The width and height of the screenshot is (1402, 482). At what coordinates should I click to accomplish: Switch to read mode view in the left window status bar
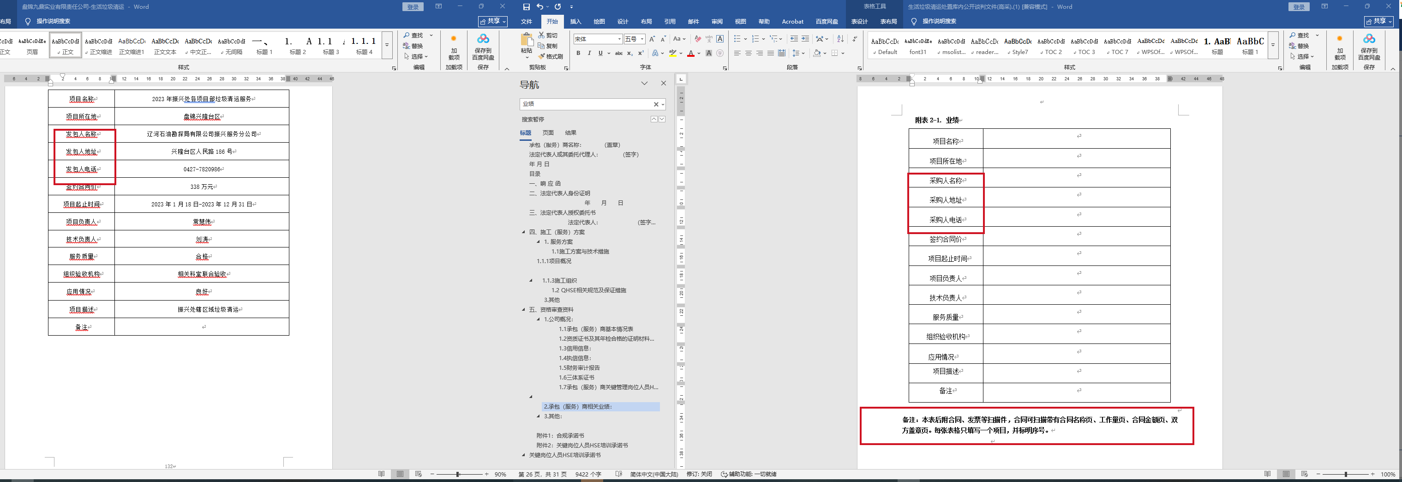(382, 474)
